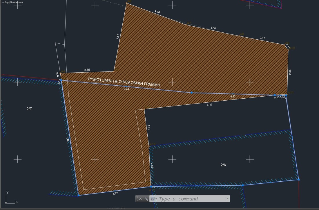Viewport: 319px width, 210px height.
Task: Select the bottom-left corner grip of polyline
Action: click(x=78, y=195)
